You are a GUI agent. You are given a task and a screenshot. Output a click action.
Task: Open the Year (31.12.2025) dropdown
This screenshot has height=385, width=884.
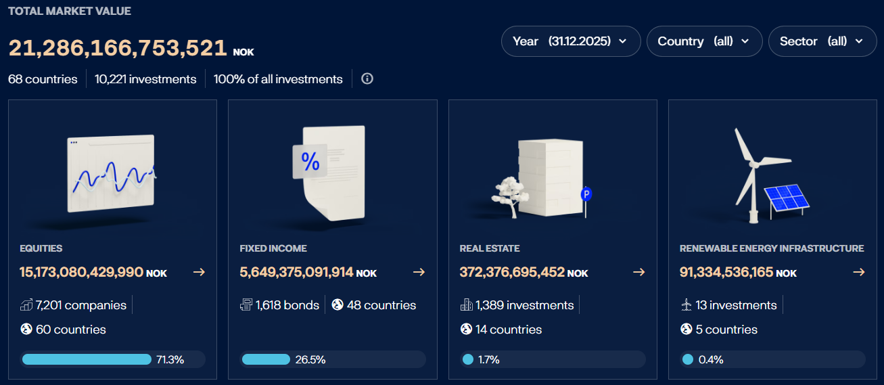click(570, 41)
